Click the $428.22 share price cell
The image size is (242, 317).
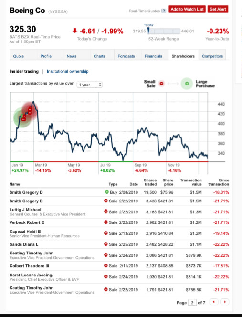tap(166, 244)
